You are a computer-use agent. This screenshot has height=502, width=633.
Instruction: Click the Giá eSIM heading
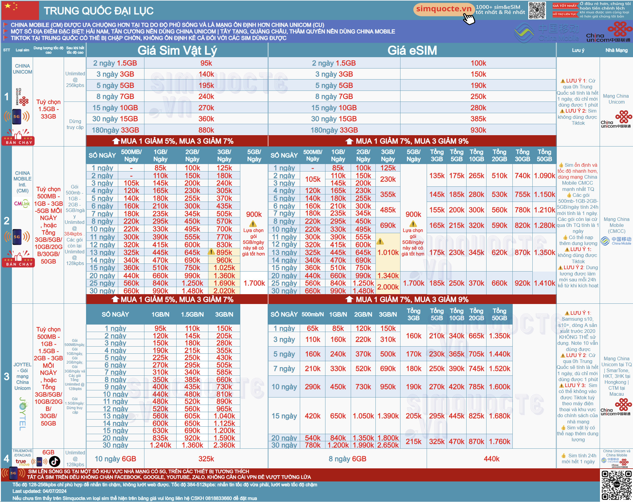(x=412, y=51)
